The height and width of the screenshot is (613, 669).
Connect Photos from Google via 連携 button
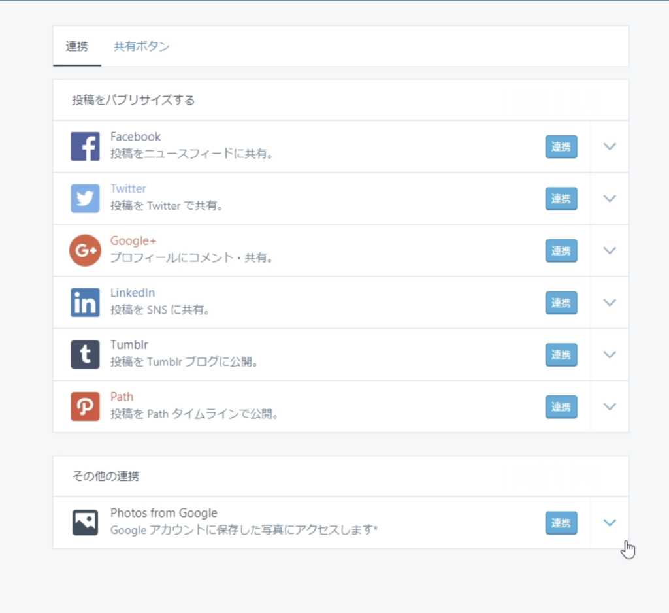pos(561,523)
